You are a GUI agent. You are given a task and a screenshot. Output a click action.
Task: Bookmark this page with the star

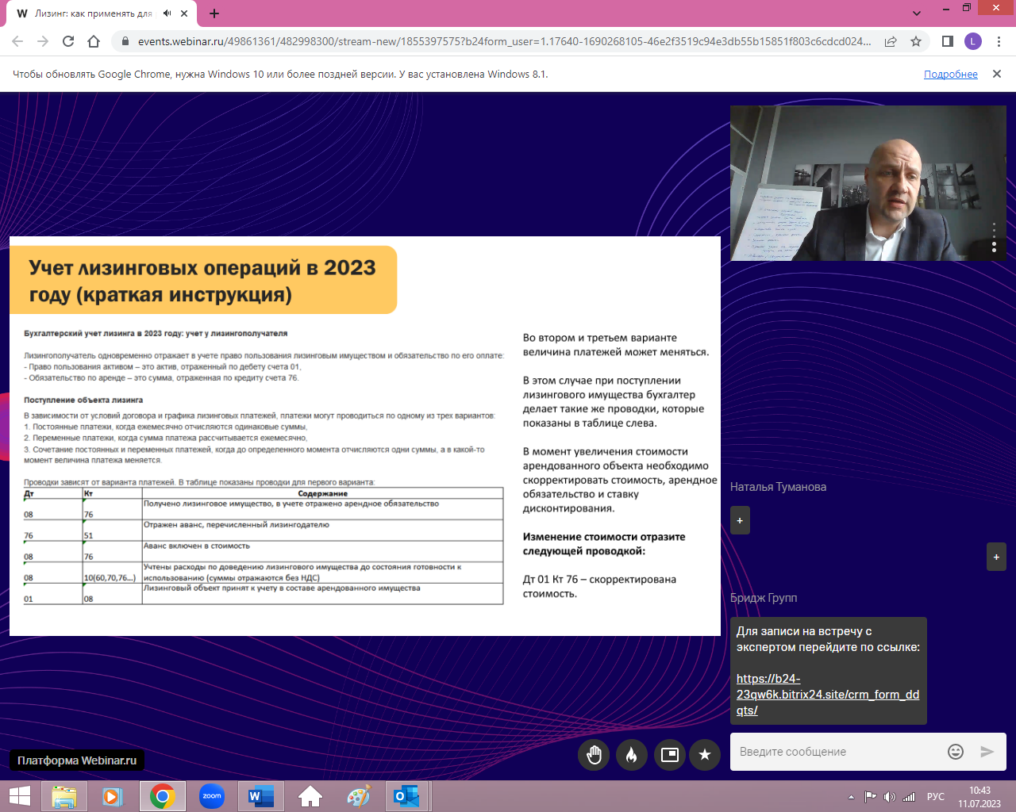click(x=916, y=41)
